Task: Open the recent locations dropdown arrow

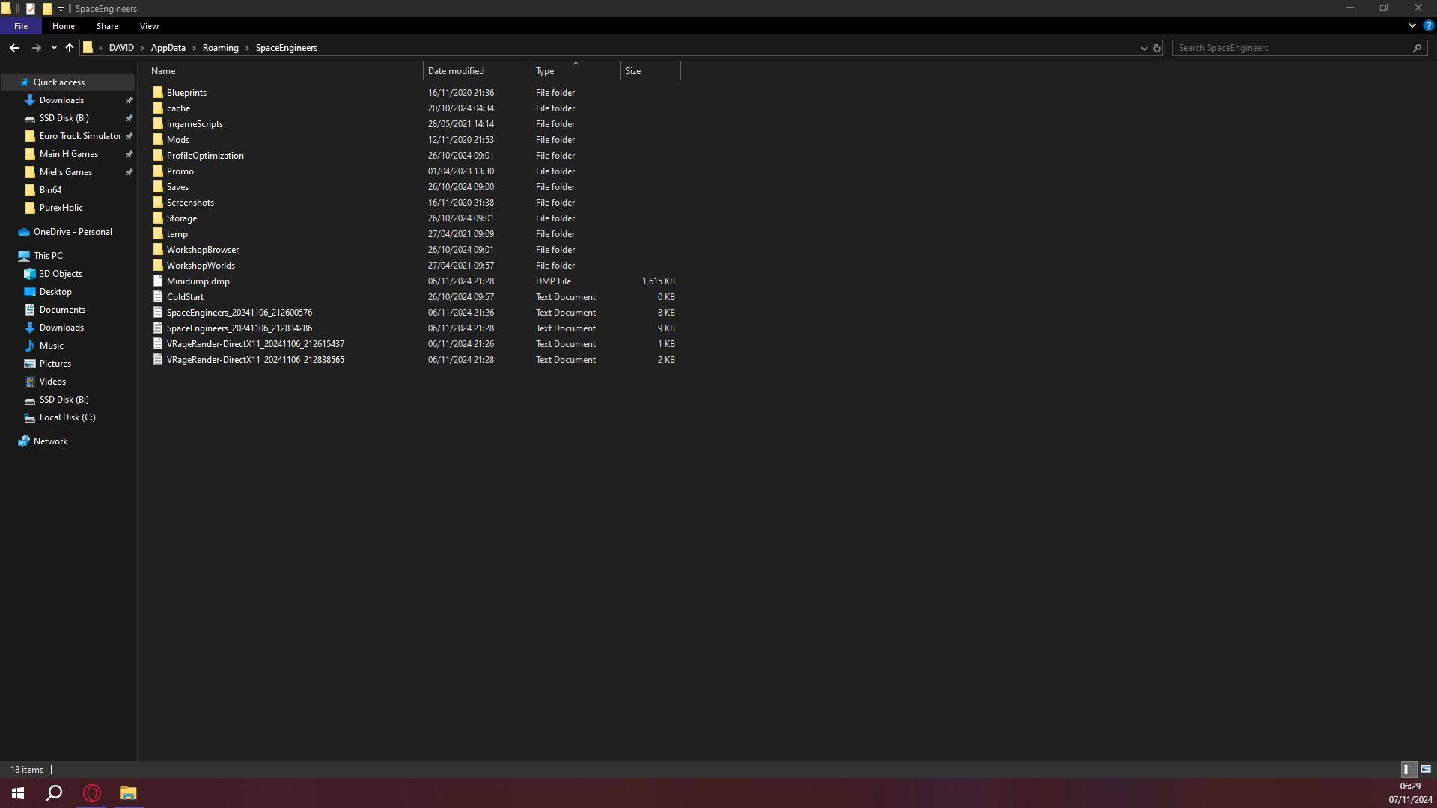Action: coord(54,48)
